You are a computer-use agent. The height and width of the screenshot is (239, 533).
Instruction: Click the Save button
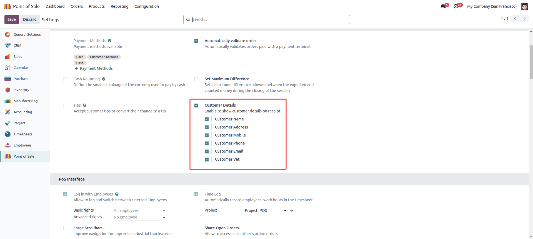click(x=11, y=19)
